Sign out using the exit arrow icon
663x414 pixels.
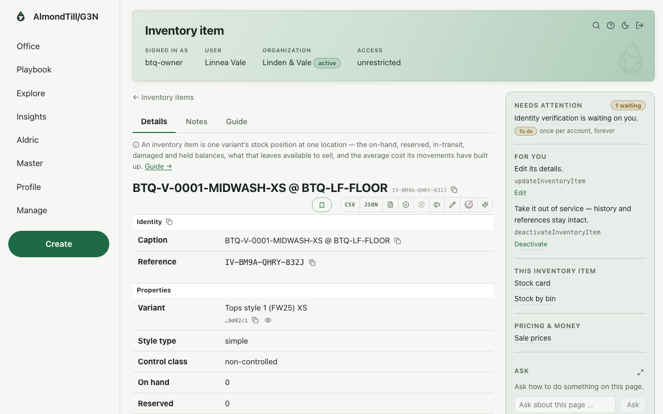tap(640, 25)
